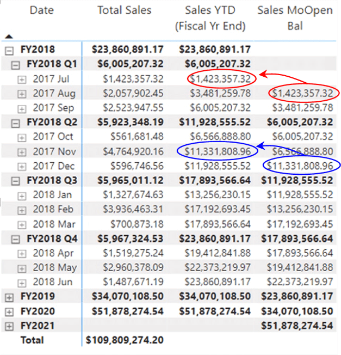Sort by Total Sales column header
This screenshot has height=355, width=341.
(x=124, y=10)
